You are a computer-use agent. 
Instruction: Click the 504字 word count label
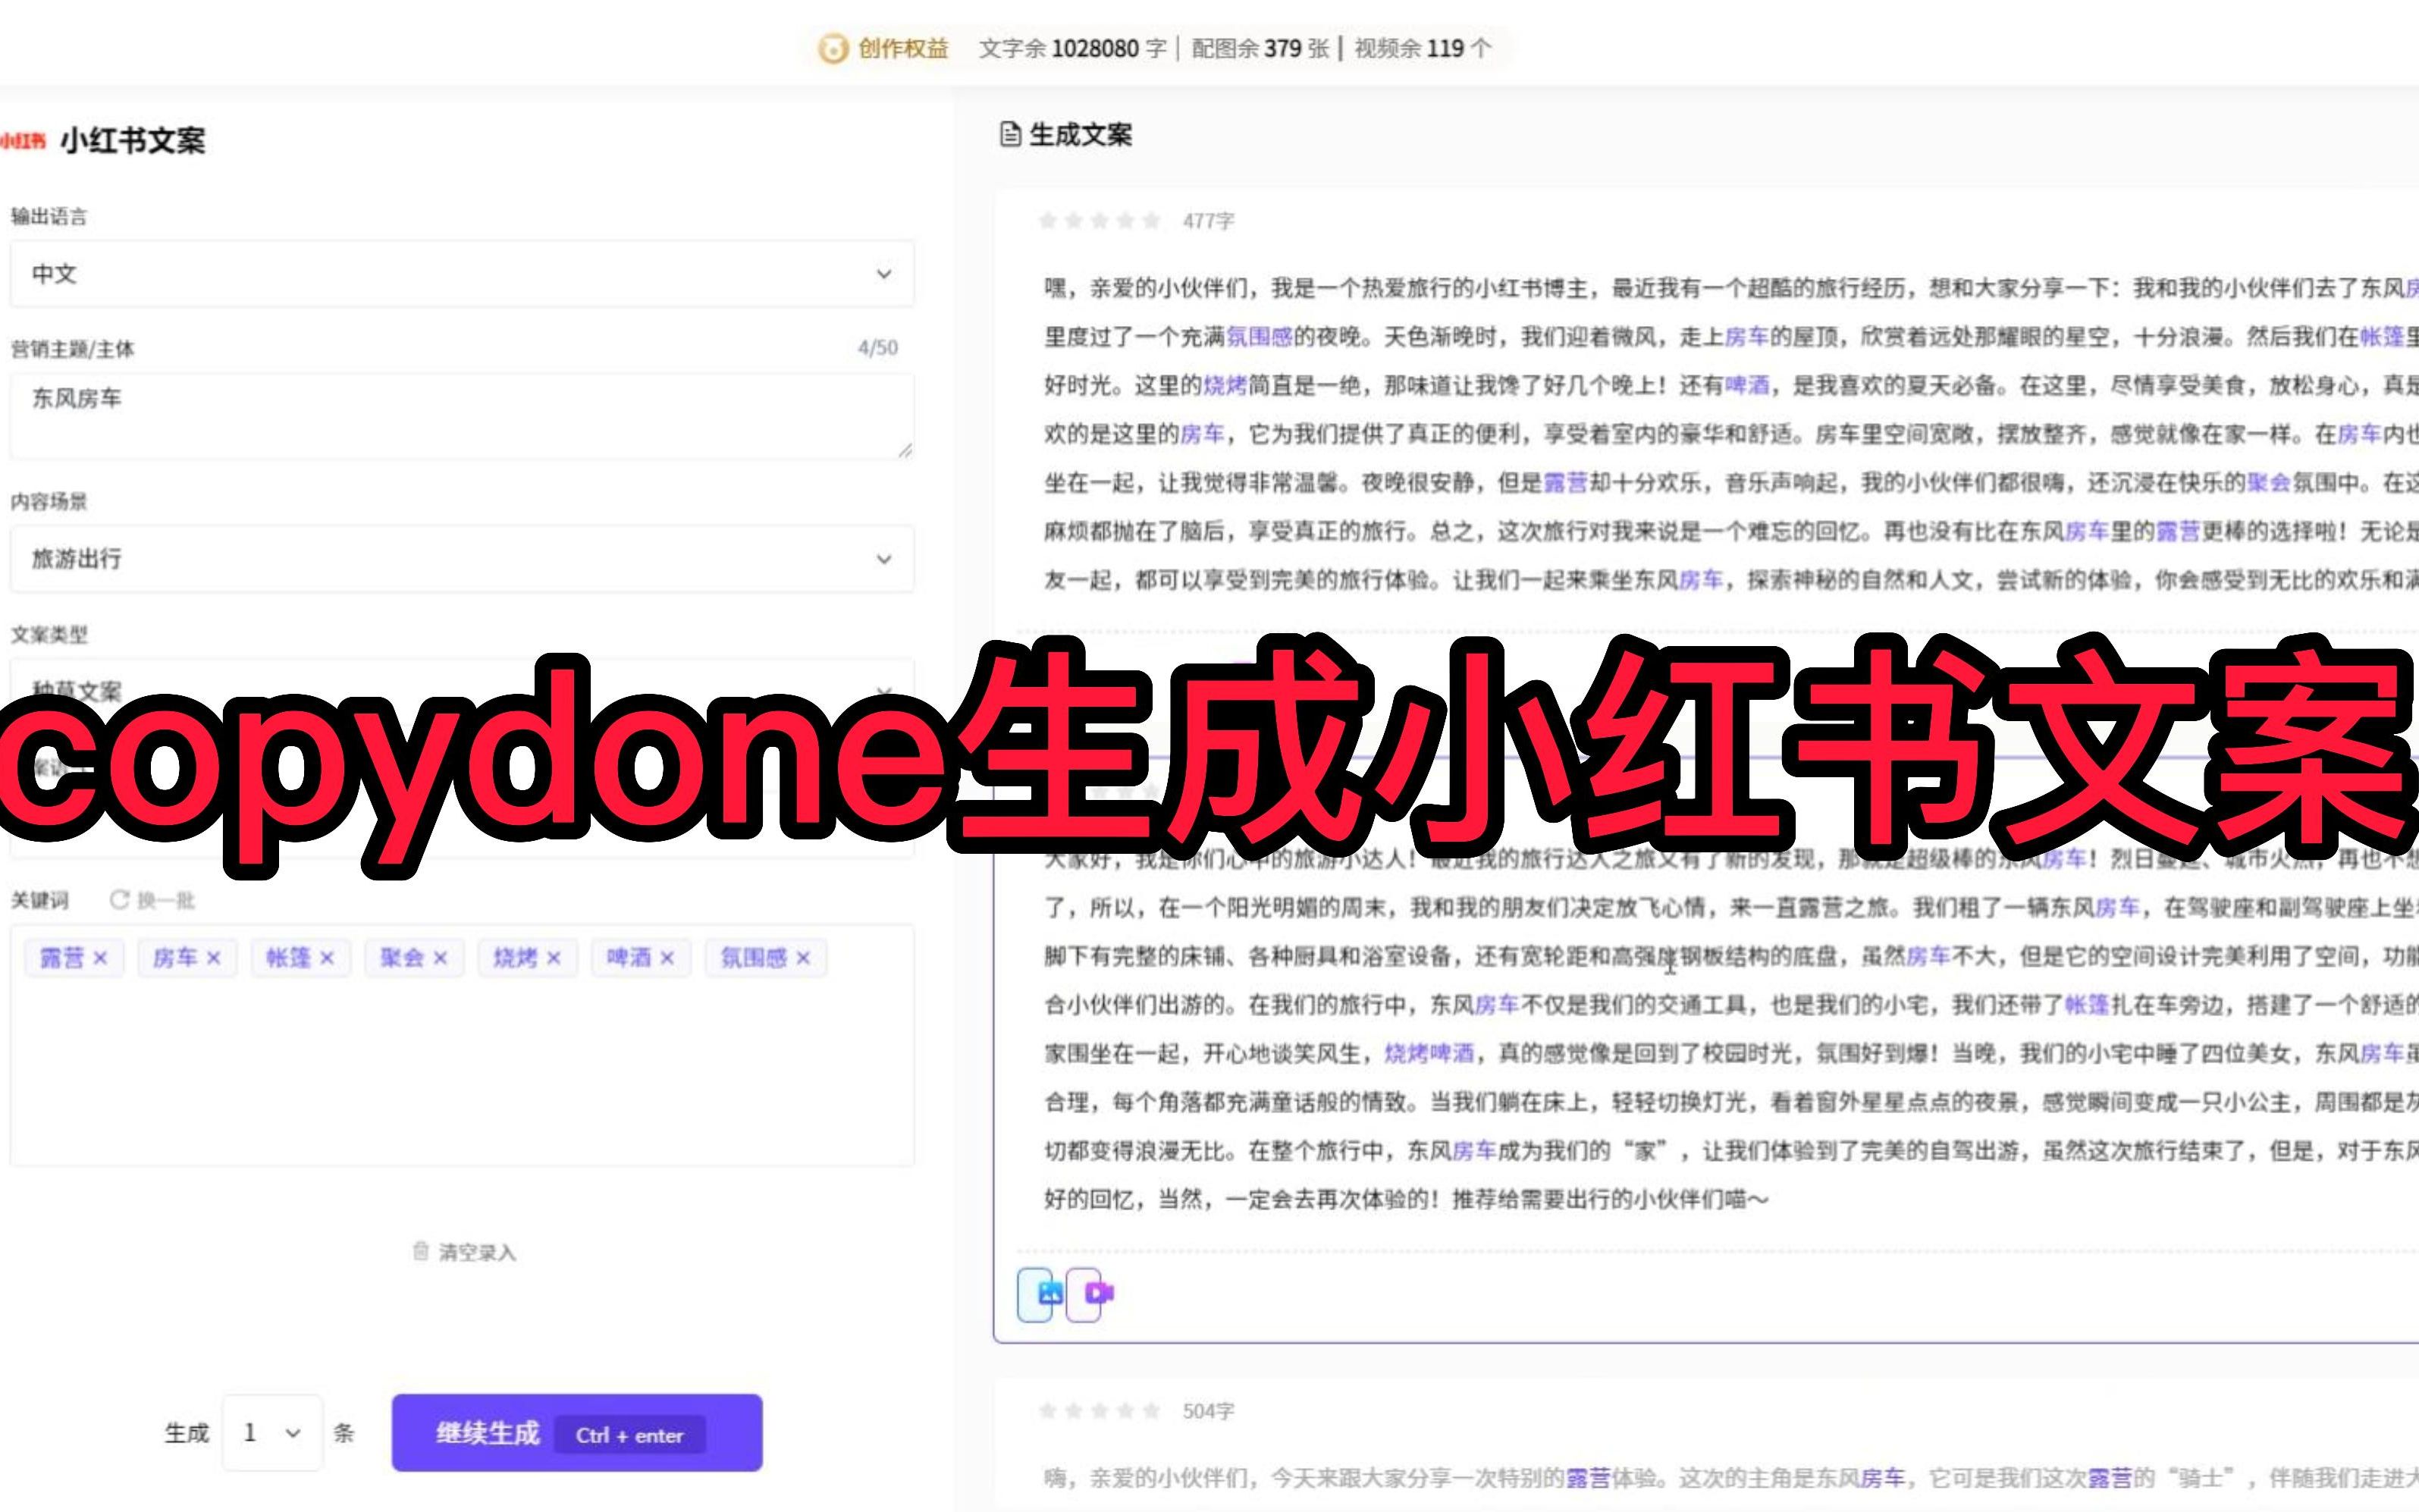point(1208,1411)
